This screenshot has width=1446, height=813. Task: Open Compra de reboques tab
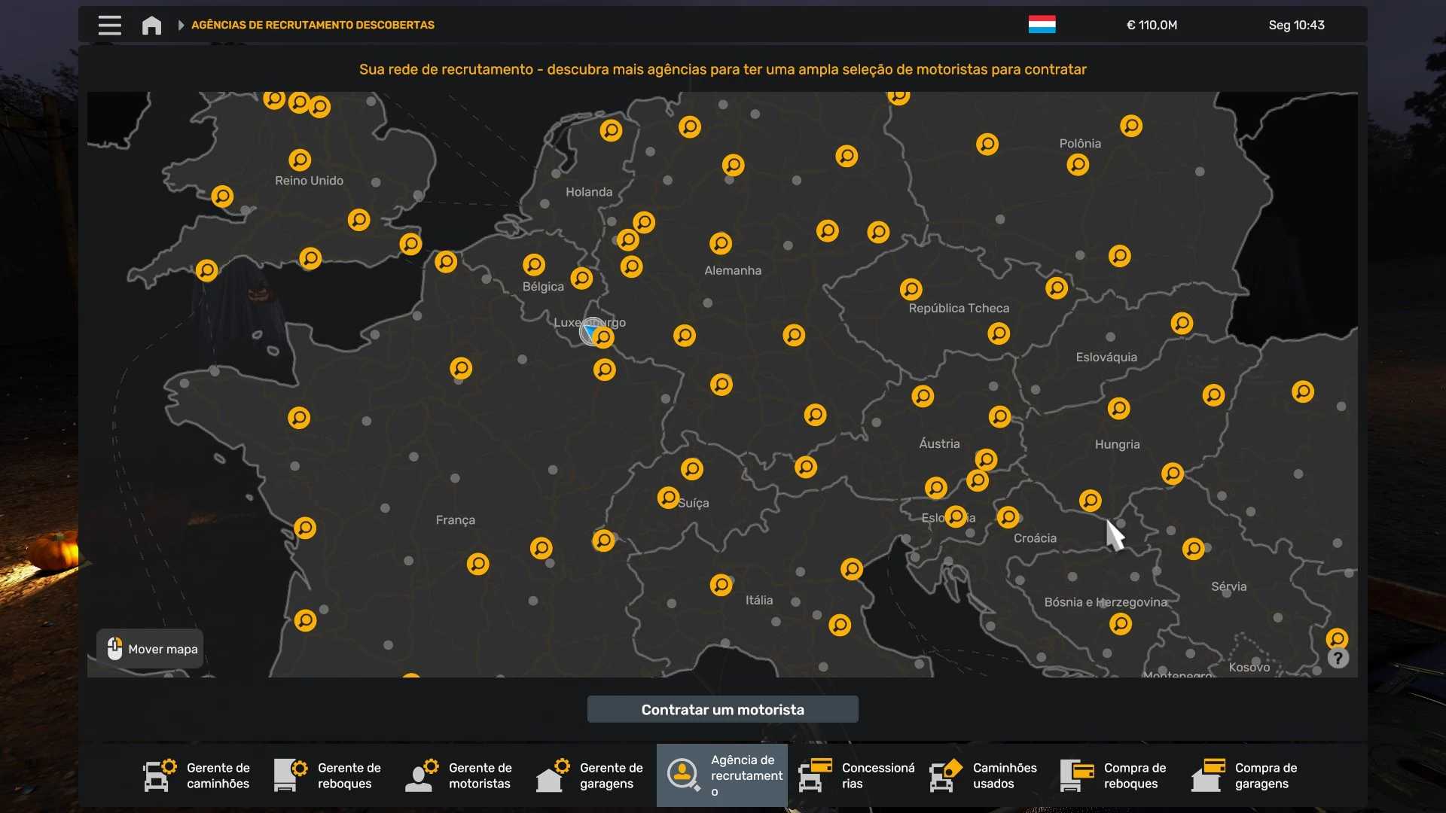point(1115,775)
